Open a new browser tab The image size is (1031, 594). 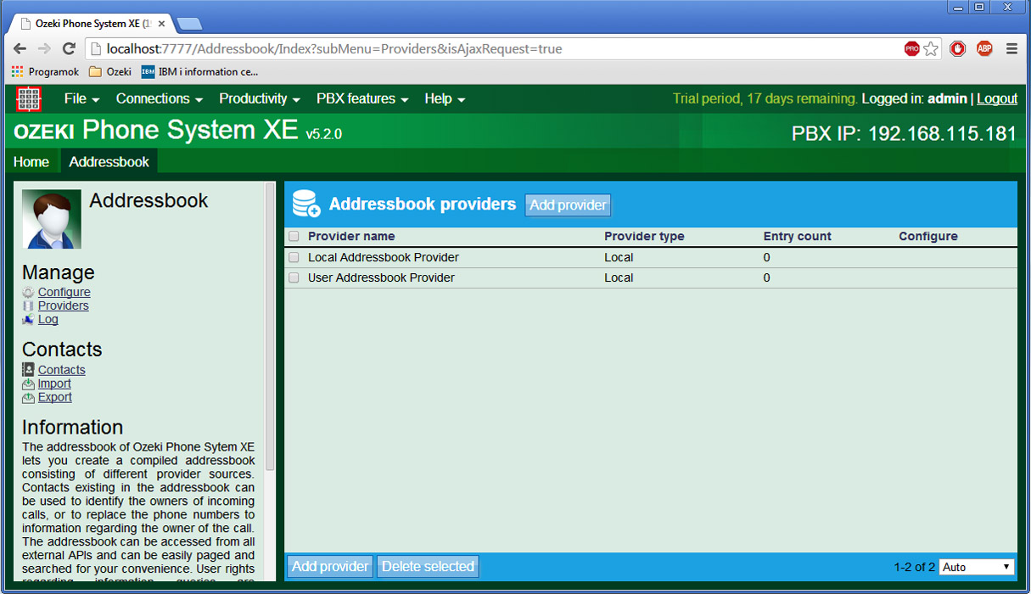(188, 24)
